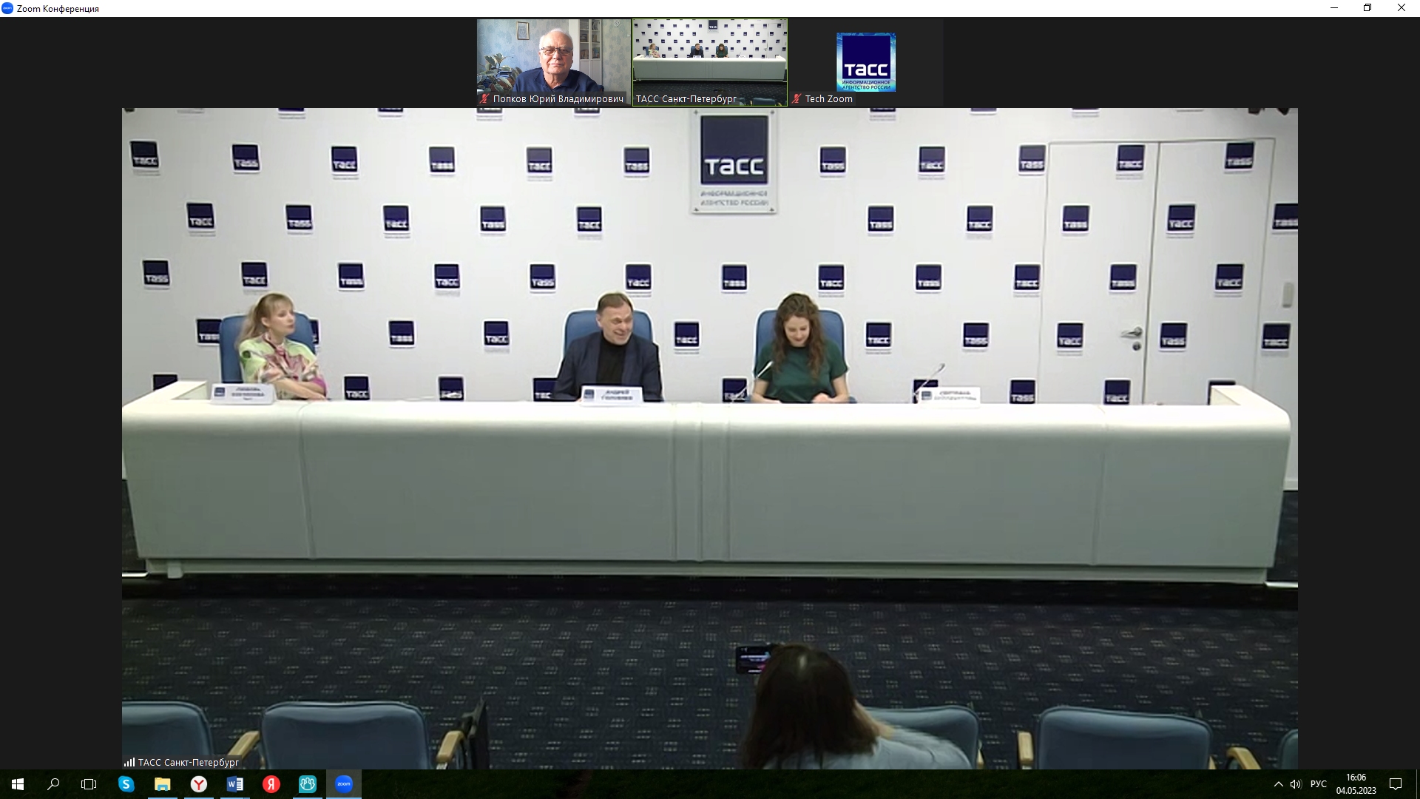Open Windows Start menu
Viewport: 1420px width, 799px height.
(x=18, y=784)
